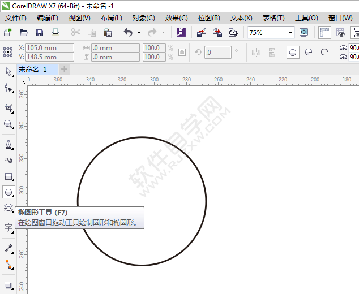Screen dimensions: 359x294
Task: Select the Pick tool in toolbox
Action: tap(8, 72)
